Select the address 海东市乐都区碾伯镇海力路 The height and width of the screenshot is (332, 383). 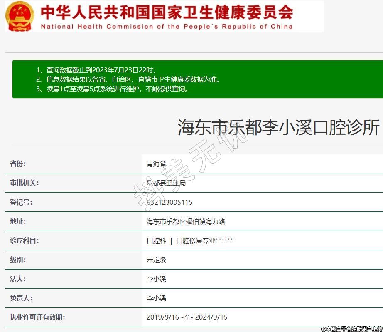[186, 222]
